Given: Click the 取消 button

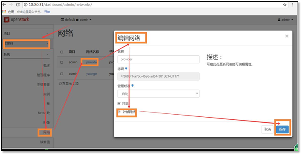Looking at the screenshot, I should 267,130.
